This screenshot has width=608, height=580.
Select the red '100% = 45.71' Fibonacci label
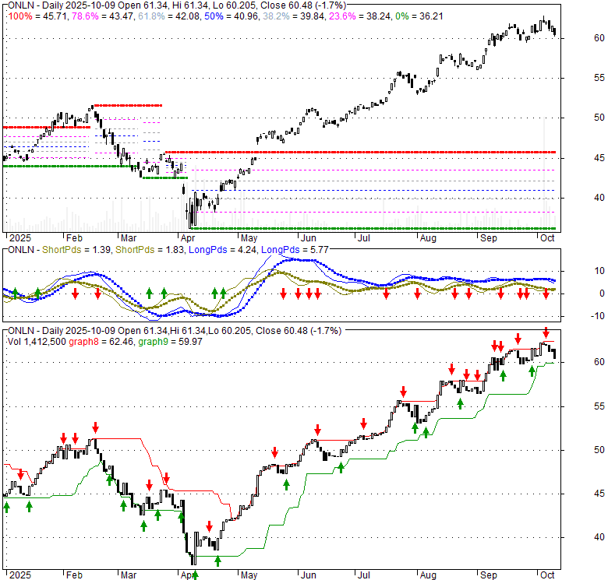38,16
